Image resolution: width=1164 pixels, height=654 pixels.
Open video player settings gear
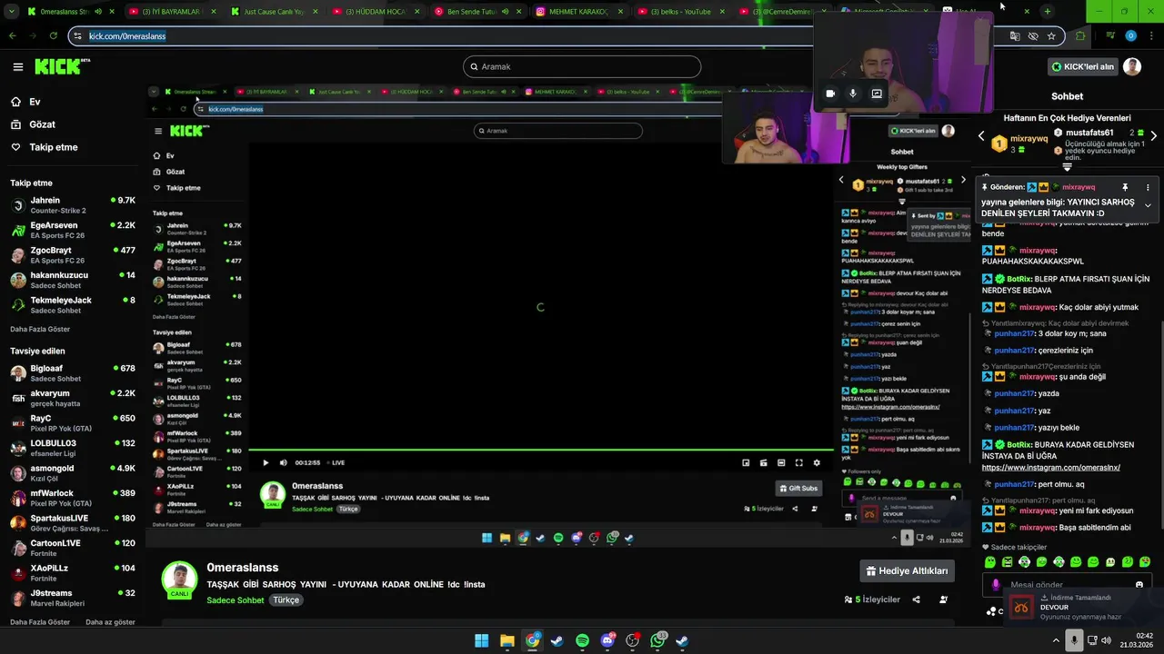click(817, 462)
